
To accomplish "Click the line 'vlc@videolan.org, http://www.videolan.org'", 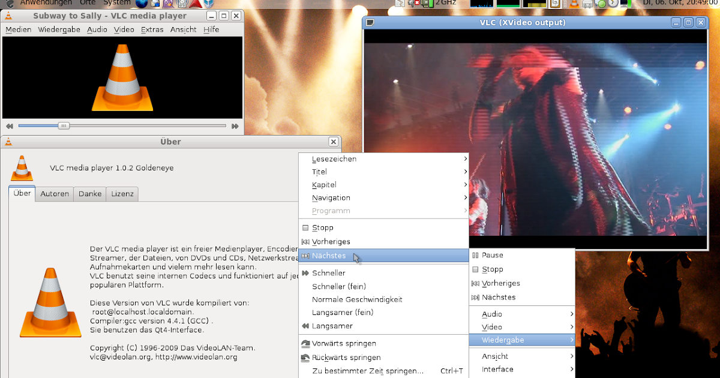I will coord(164,357).
